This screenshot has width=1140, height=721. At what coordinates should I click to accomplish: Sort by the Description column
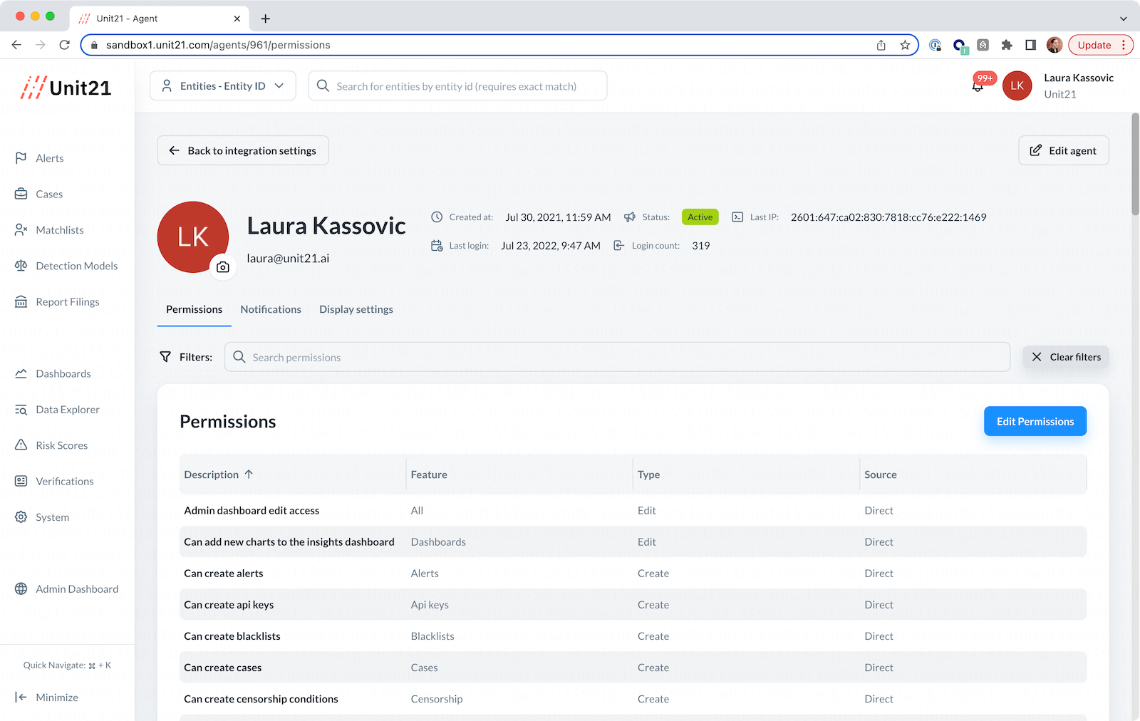coord(219,474)
